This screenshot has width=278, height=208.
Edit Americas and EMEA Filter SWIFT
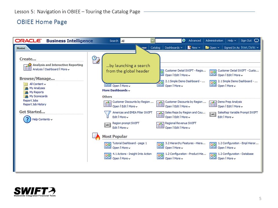point(115,117)
